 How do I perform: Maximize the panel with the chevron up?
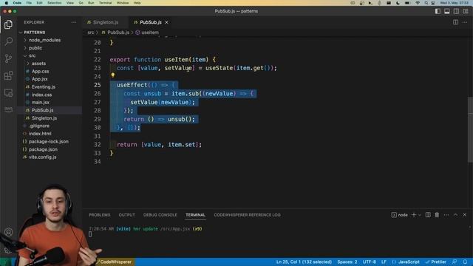coord(455,215)
